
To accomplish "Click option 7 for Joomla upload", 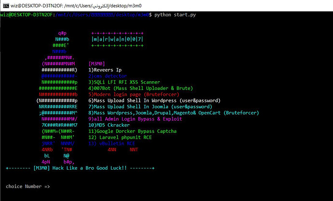I will click(x=150, y=106).
